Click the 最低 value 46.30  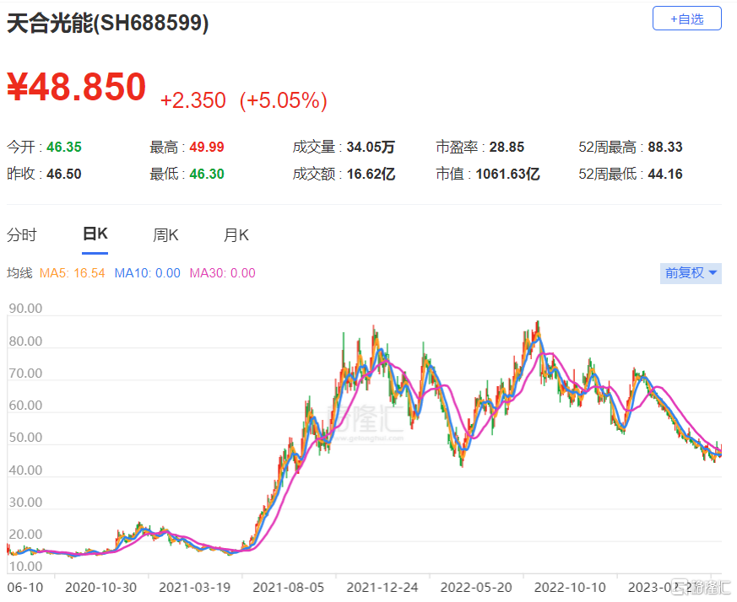coord(207,175)
